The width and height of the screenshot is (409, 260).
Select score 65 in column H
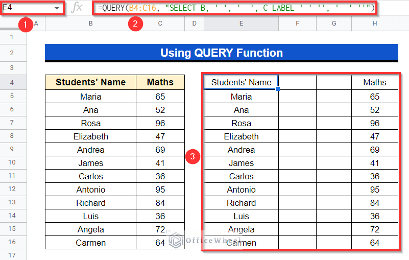coord(375,97)
